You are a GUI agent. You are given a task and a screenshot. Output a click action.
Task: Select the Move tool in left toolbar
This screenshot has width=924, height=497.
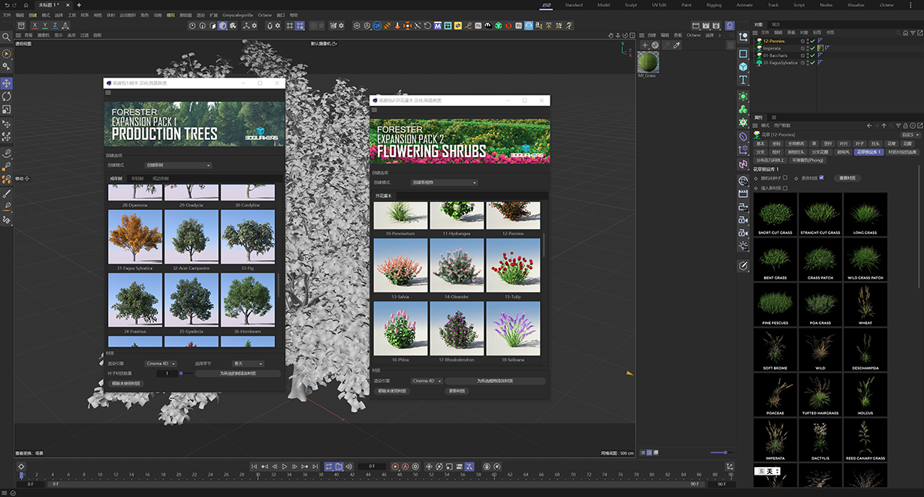coord(7,83)
